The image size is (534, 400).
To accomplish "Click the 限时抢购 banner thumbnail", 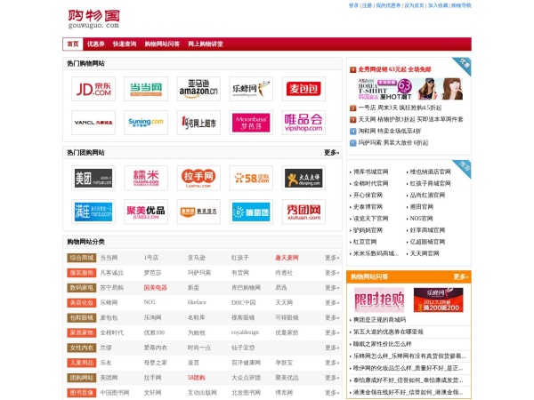I will tap(379, 300).
